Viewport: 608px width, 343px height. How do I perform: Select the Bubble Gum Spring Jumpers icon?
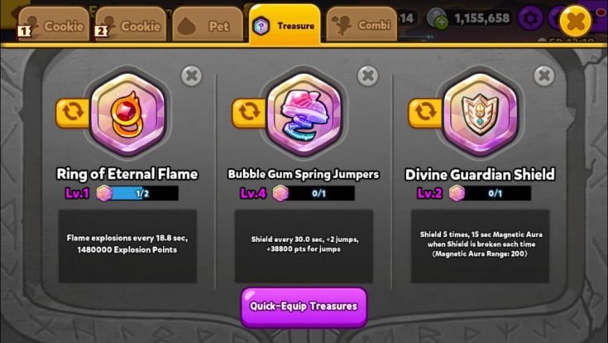pyautogui.click(x=304, y=113)
